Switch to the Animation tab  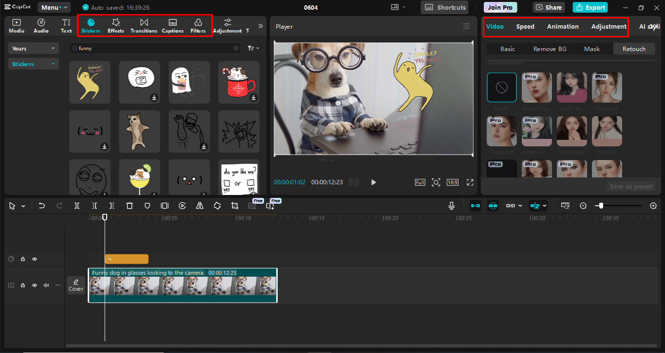[563, 26]
